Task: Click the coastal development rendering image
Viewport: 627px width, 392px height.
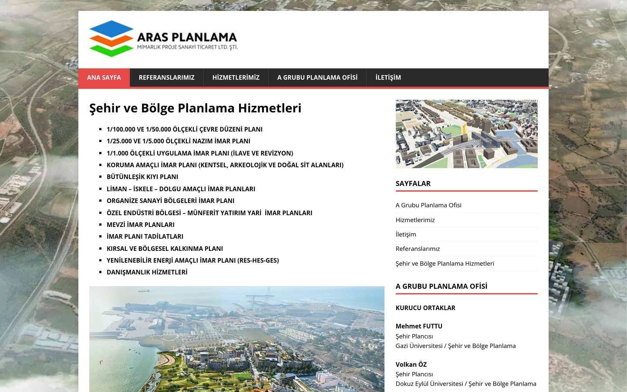Action: [x=237, y=339]
